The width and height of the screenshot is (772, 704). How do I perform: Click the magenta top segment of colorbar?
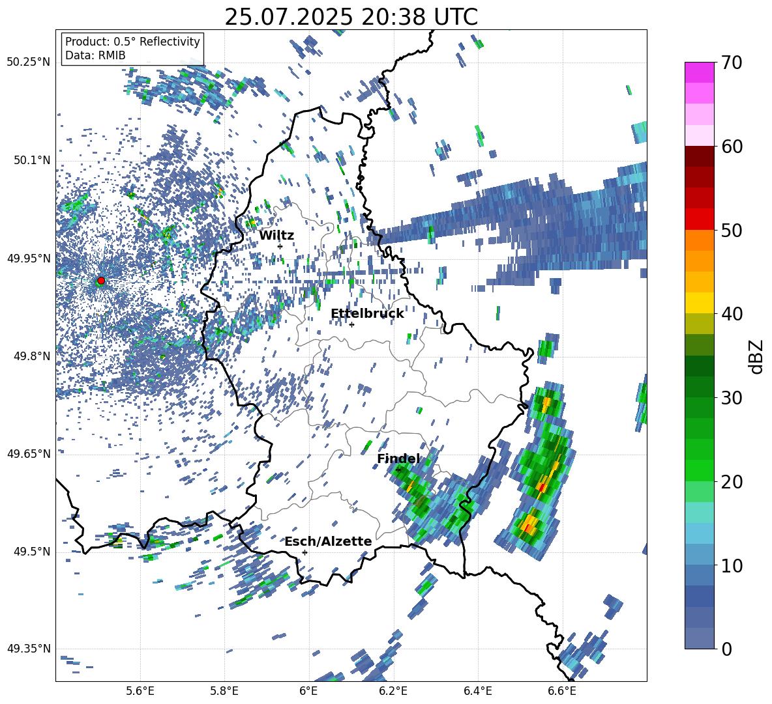pos(699,72)
